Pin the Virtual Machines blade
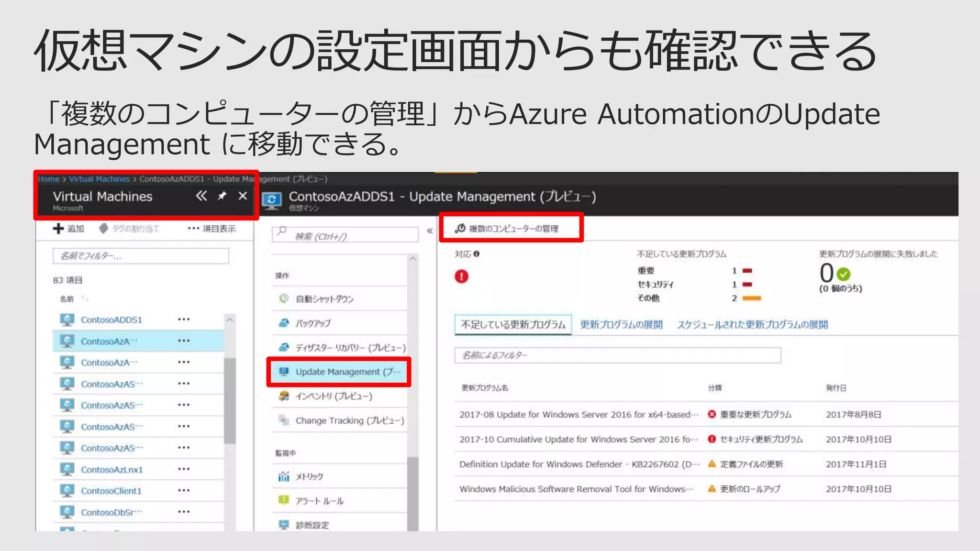Image resolution: width=980 pixels, height=551 pixels. [222, 196]
